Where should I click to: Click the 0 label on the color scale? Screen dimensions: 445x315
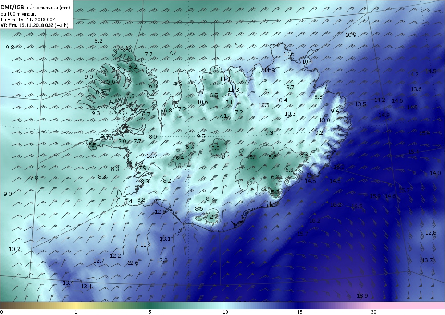pos(2,312)
